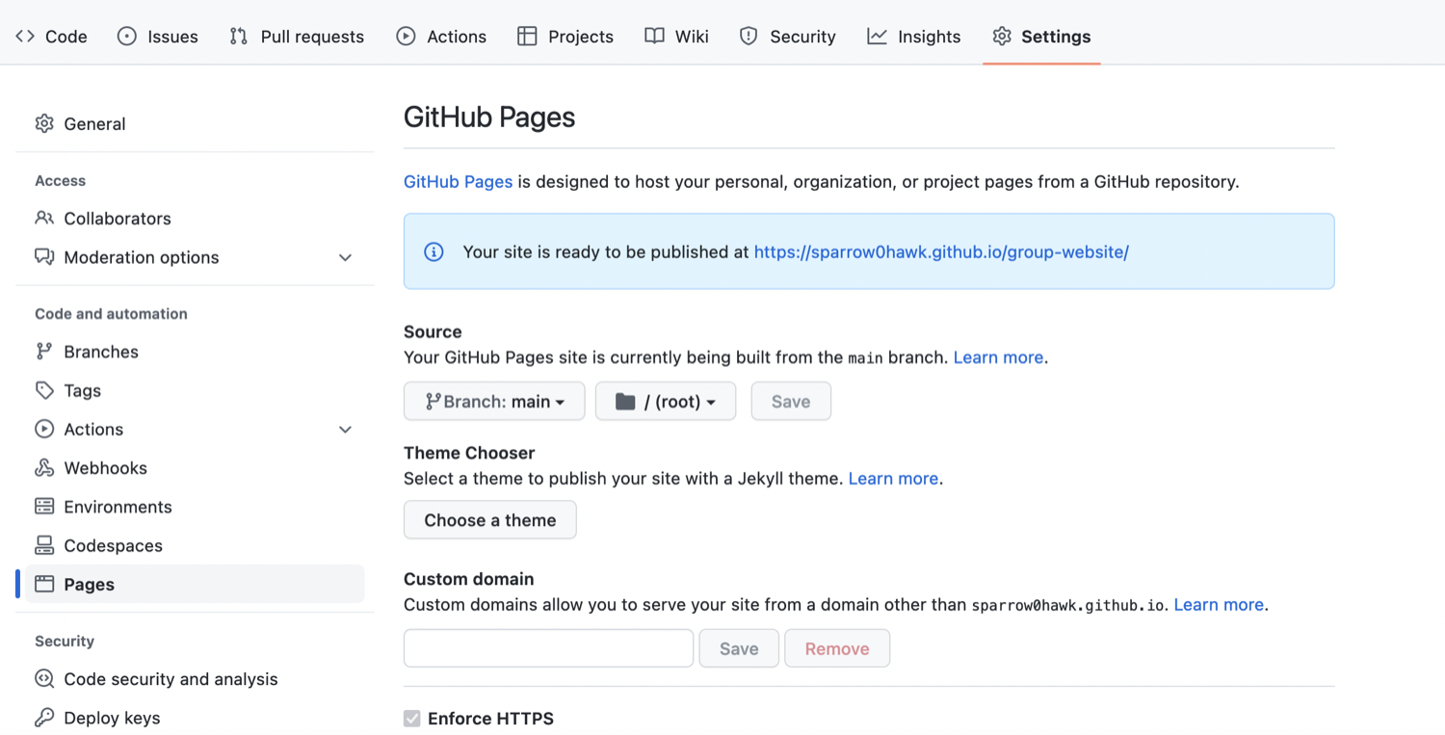Screen dimensions: 1445x735
Task: Click Save button next to source folder
Action: click(x=791, y=402)
